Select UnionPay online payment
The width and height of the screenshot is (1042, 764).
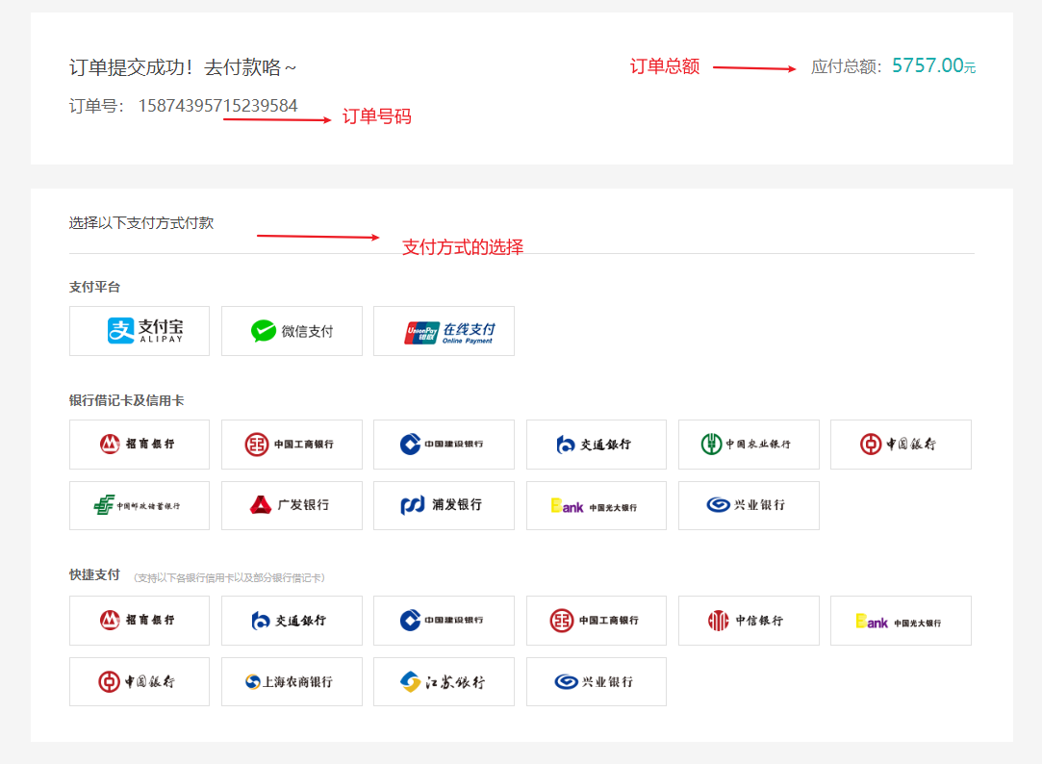tap(444, 331)
